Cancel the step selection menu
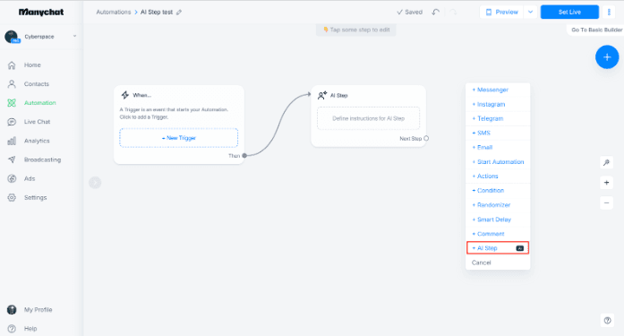The width and height of the screenshot is (624, 336). click(x=481, y=263)
